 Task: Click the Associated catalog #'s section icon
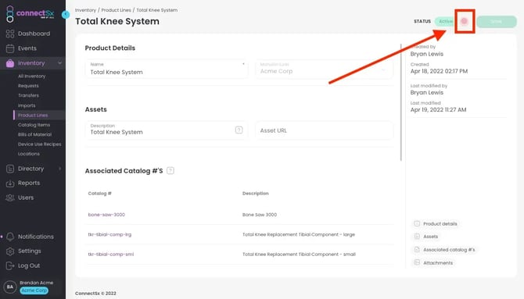pyautogui.click(x=417, y=250)
